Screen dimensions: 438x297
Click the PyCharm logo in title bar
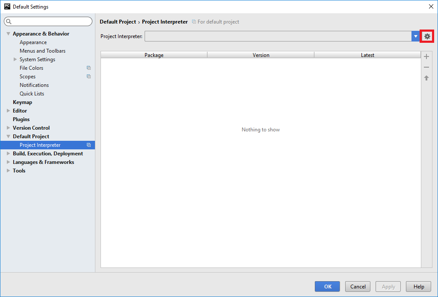point(7,6)
